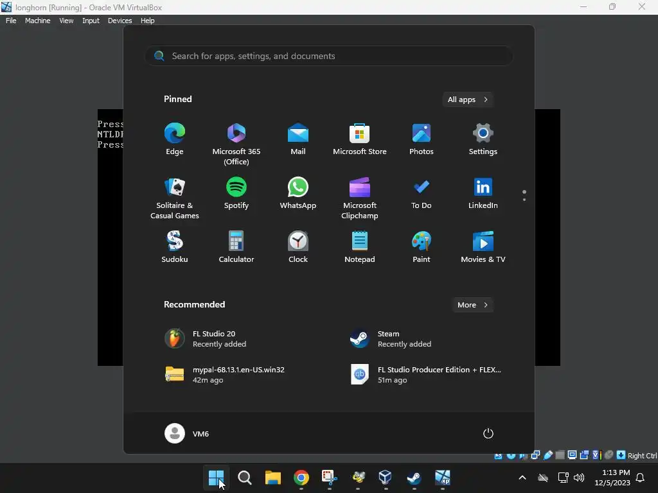Open Microsoft Clipchamp

[x=360, y=198]
